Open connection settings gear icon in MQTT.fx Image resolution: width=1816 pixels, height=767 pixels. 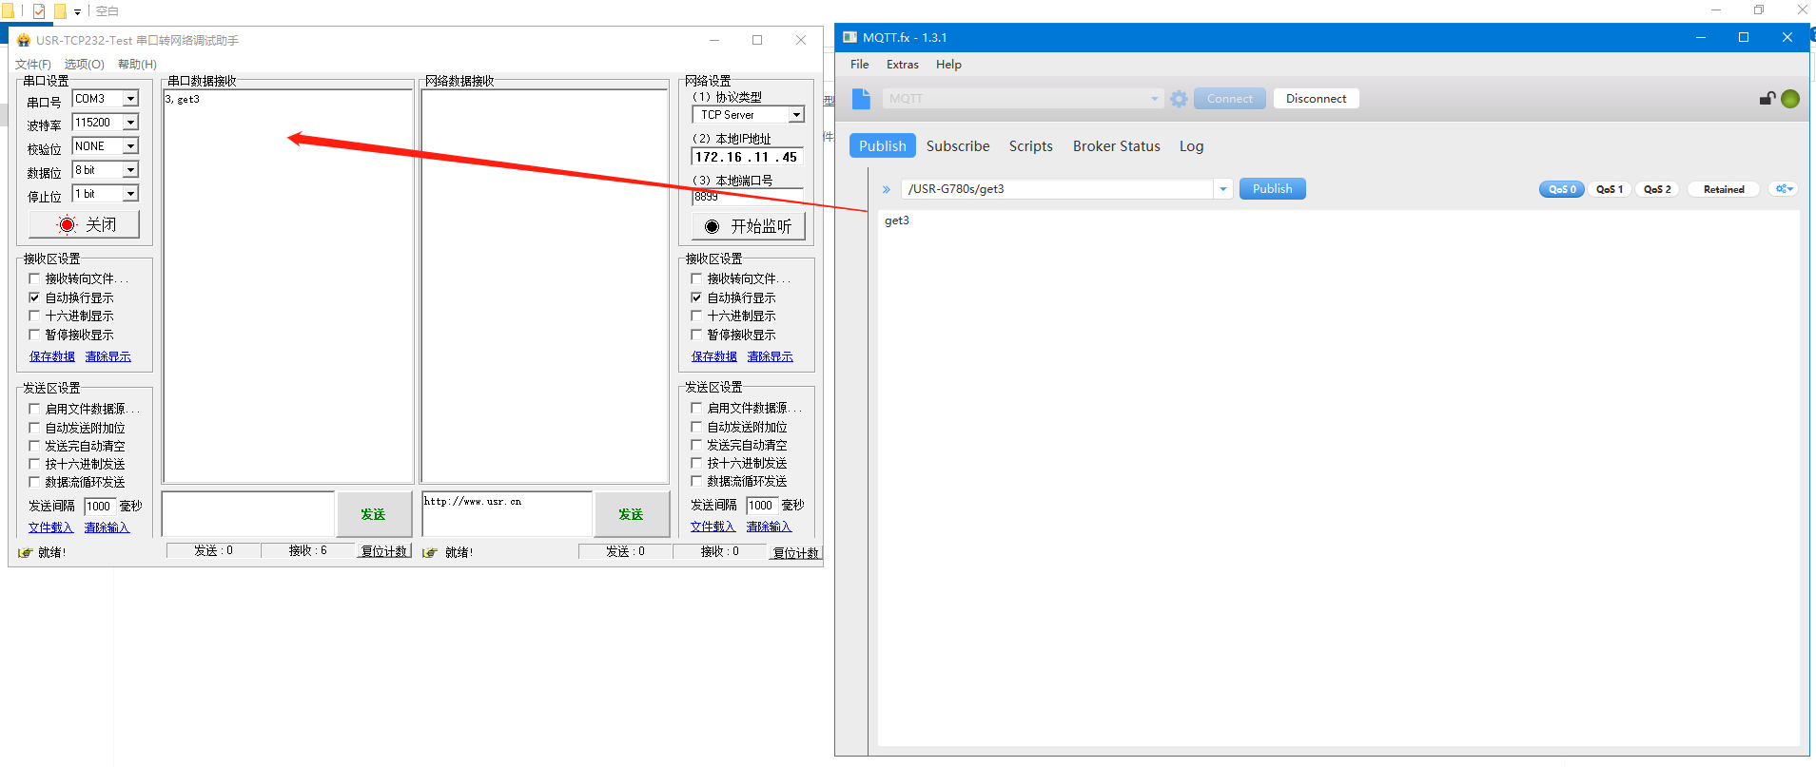1179,99
